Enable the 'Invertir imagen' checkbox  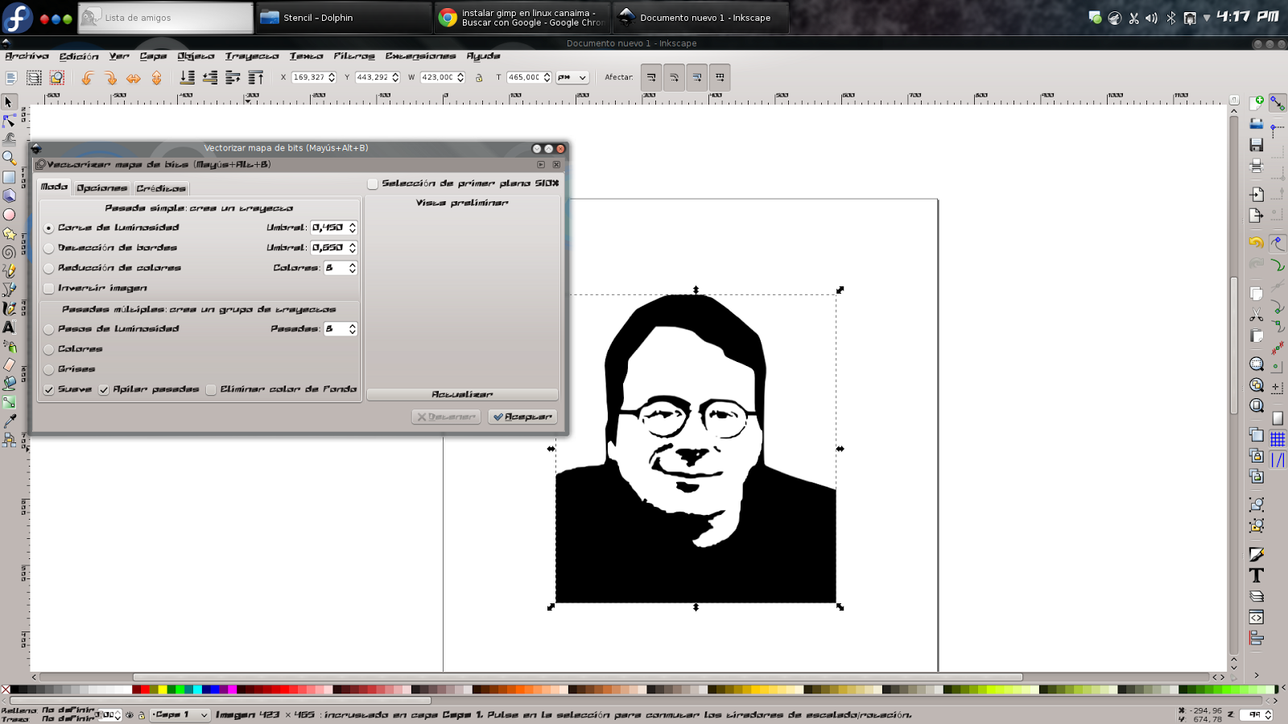(x=49, y=287)
